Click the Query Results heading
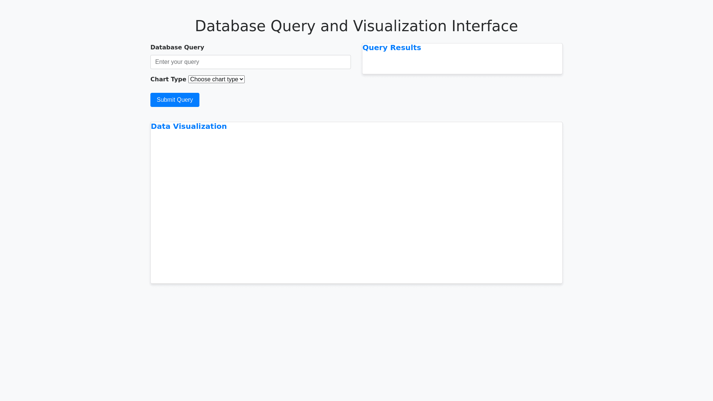This screenshot has width=713, height=401. tap(391, 48)
